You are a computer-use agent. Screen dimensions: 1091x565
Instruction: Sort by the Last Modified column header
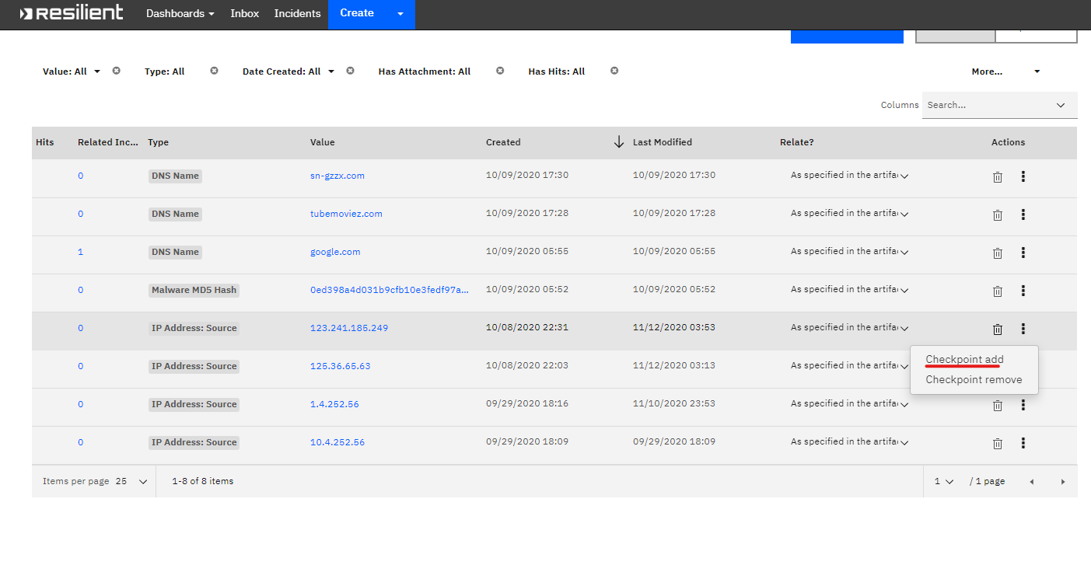click(x=663, y=142)
